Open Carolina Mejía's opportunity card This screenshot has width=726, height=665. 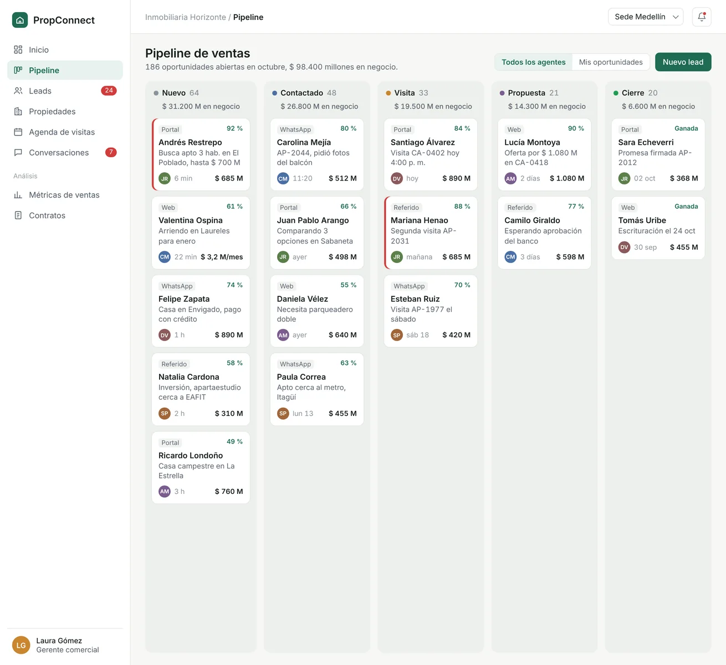[317, 154]
